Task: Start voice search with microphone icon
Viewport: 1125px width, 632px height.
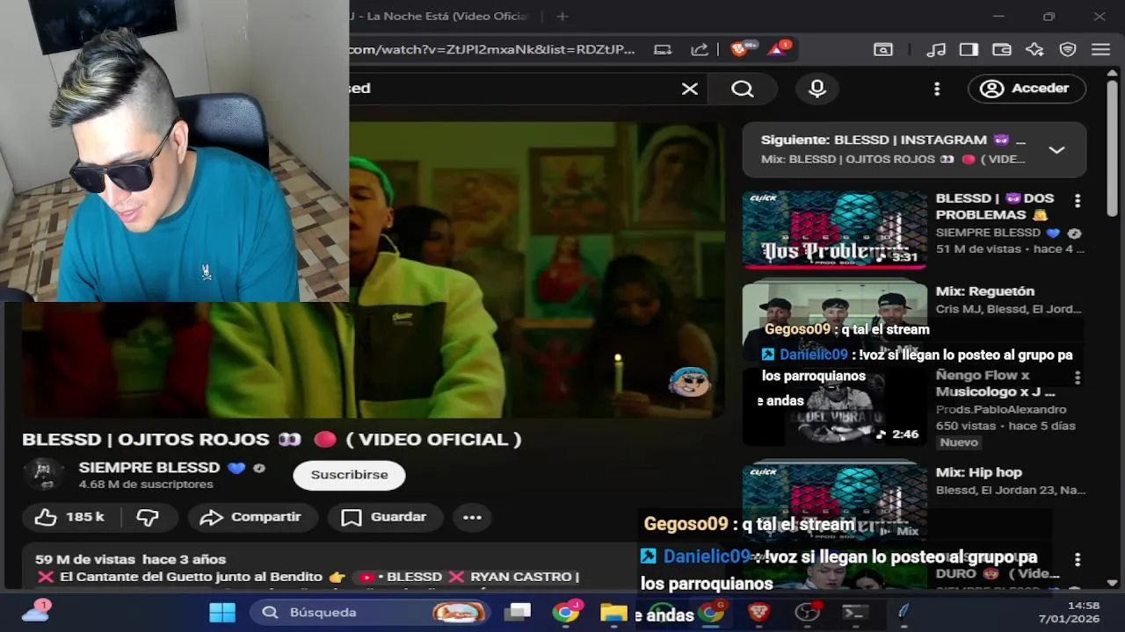Action: (x=817, y=89)
